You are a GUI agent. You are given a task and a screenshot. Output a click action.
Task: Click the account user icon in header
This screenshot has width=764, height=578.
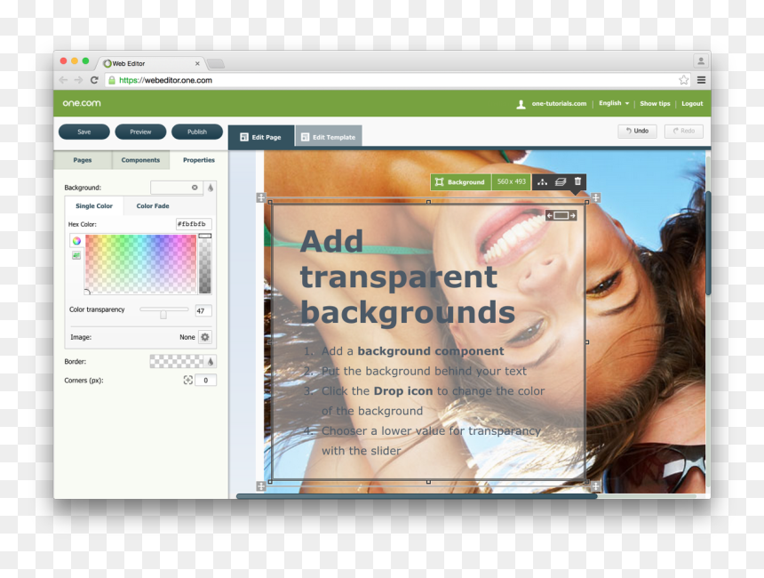(521, 104)
